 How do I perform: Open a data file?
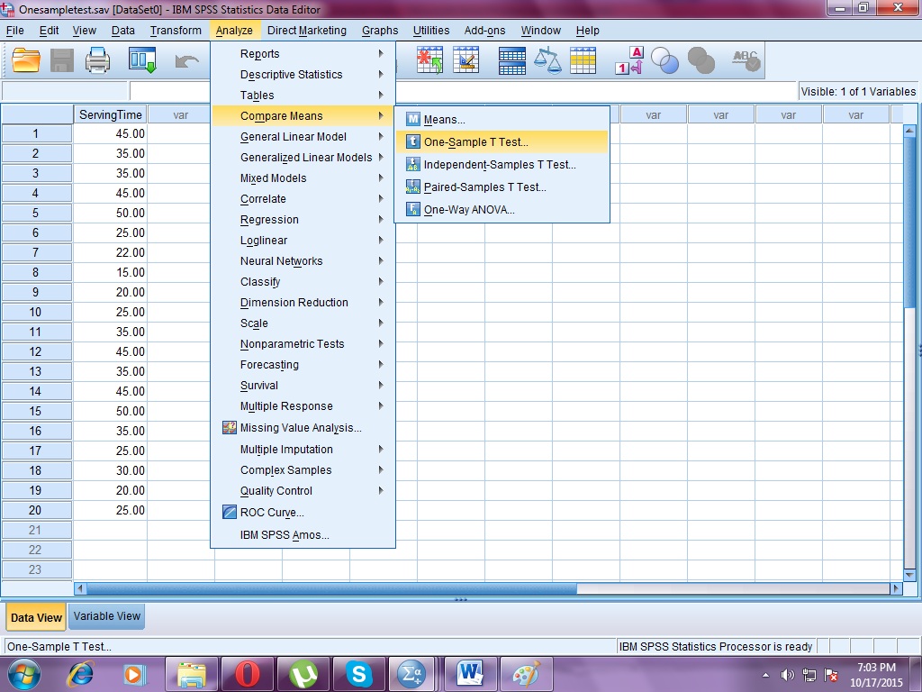24,60
